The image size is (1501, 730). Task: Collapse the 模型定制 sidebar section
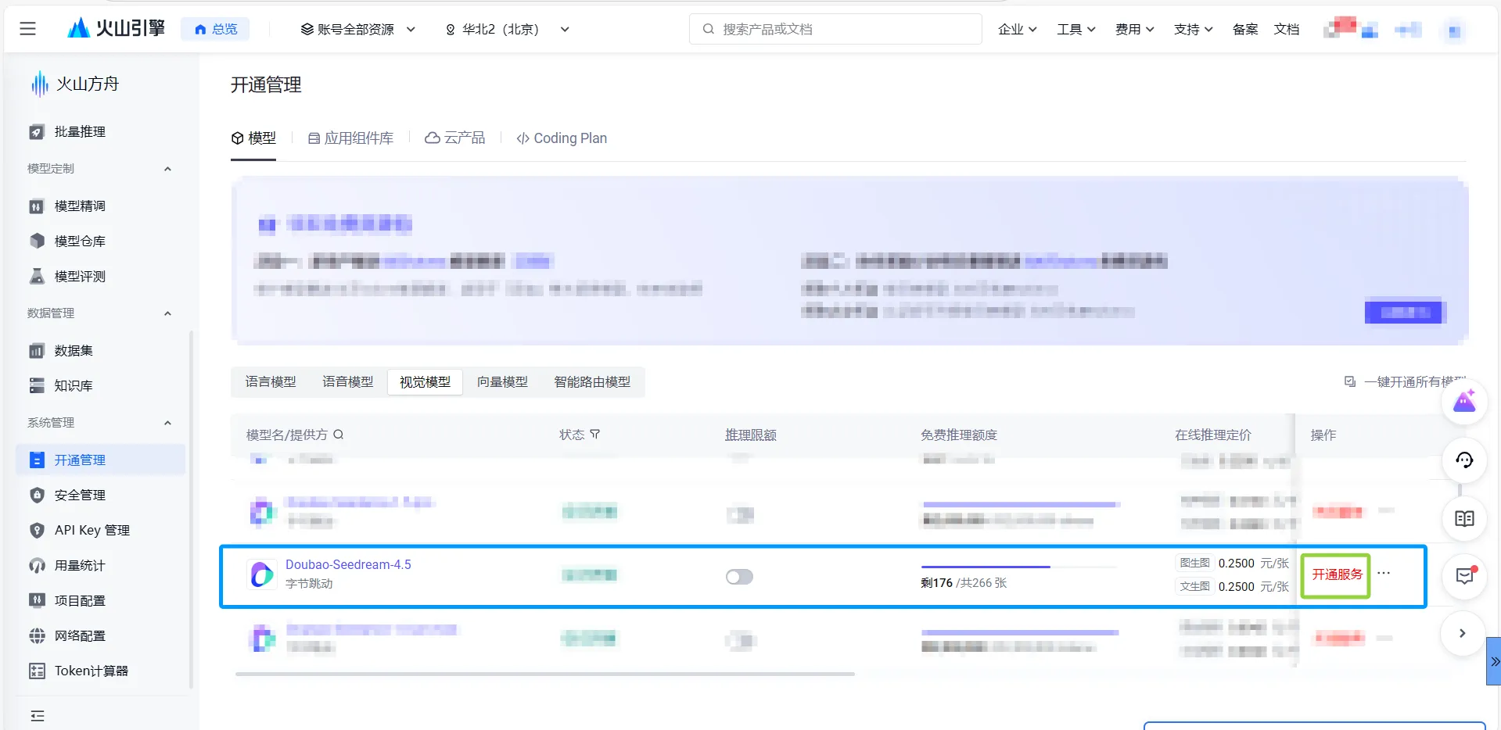167,169
